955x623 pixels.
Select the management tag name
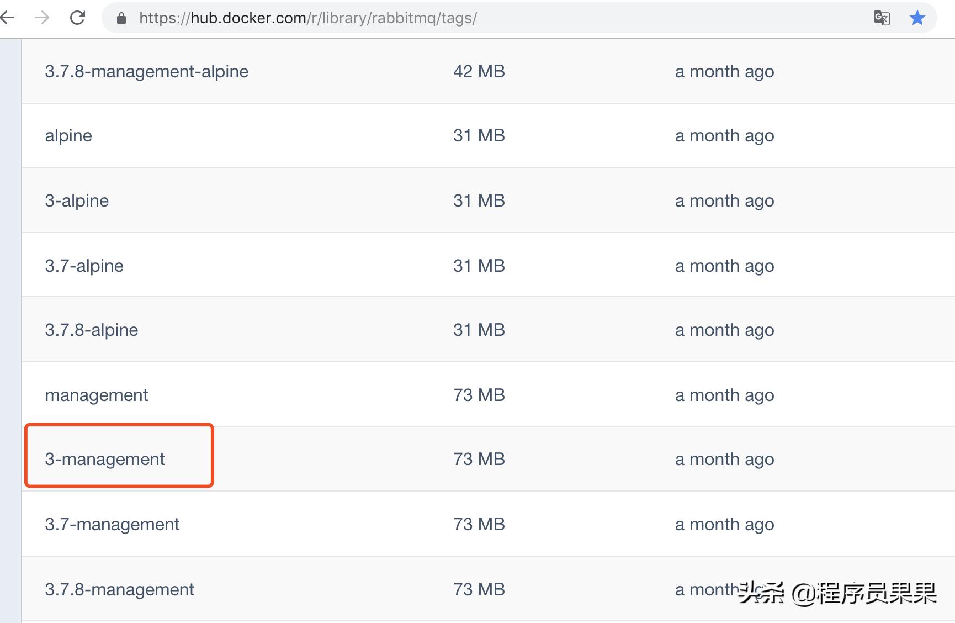point(97,395)
